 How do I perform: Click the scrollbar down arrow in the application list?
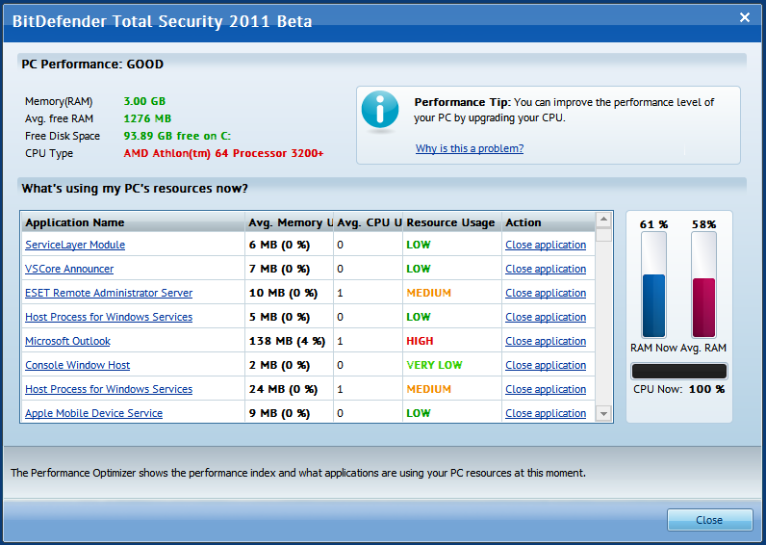(x=603, y=413)
